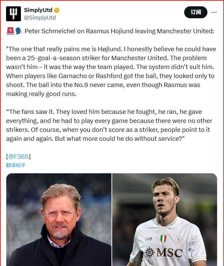Screen dimensions: 224x266
Task: Open the SimplyUtd profile avatar
Action: pos(13,14)
